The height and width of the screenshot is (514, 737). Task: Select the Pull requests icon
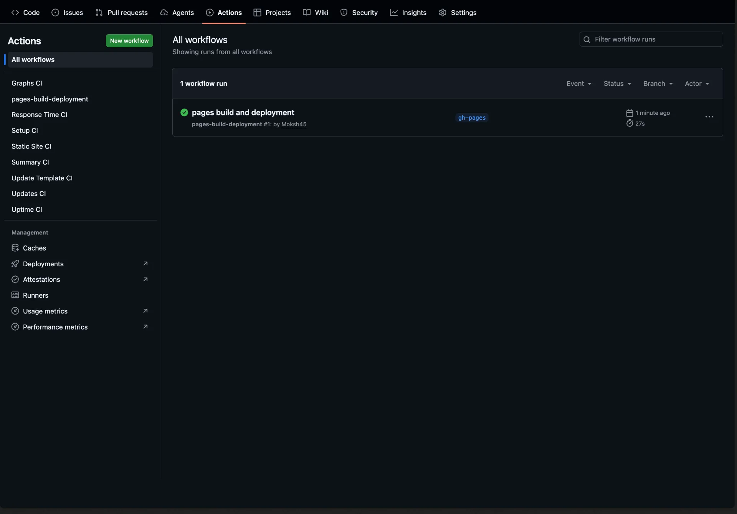(99, 12)
